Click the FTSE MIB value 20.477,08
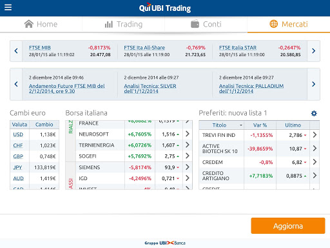This screenshot has height=248, width=330. pos(101,55)
